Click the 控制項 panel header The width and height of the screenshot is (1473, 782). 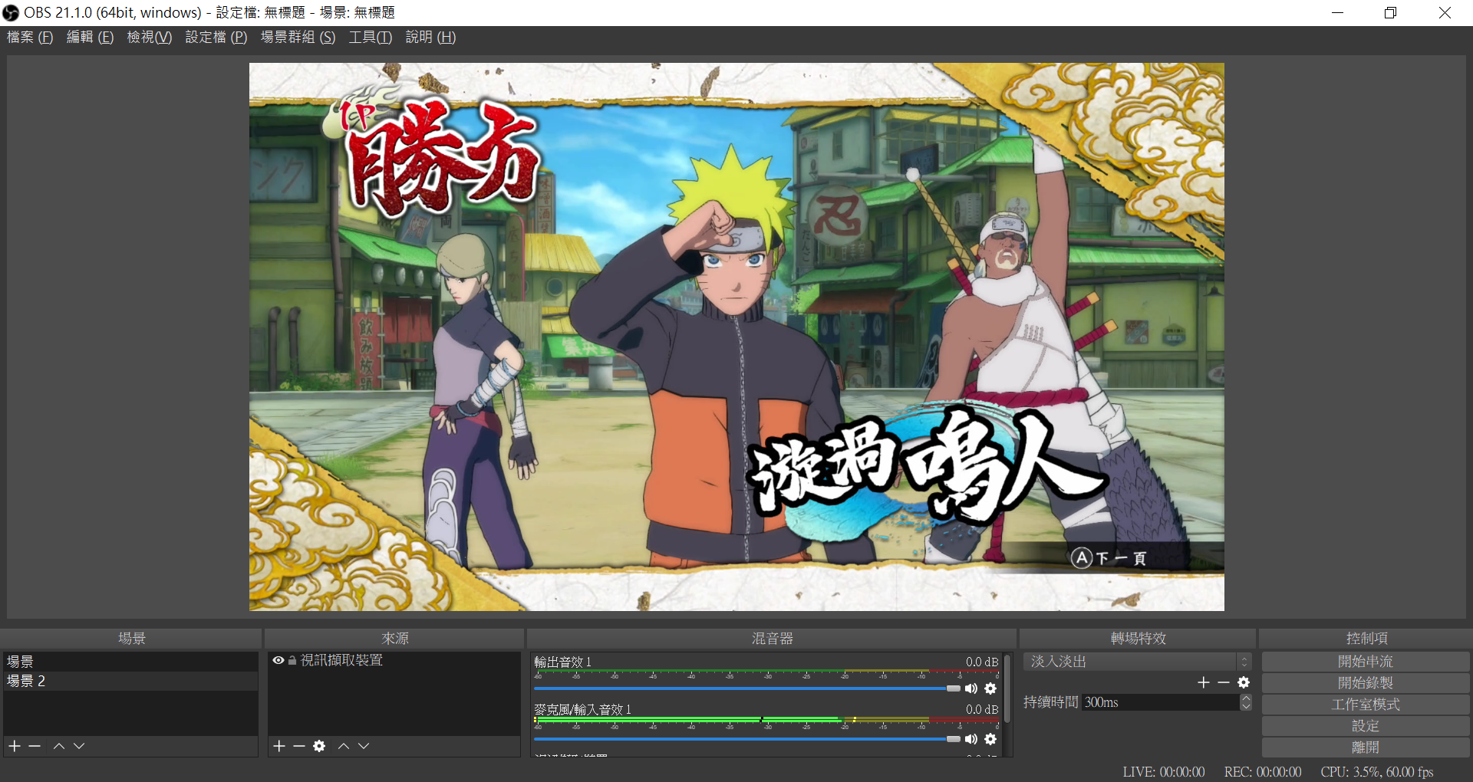tap(1366, 638)
